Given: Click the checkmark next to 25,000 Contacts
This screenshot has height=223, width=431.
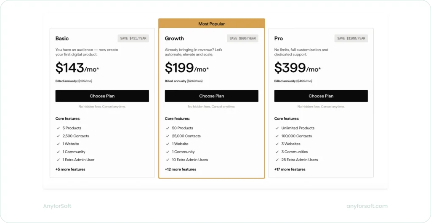Looking at the screenshot, I should [x=167, y=136].
